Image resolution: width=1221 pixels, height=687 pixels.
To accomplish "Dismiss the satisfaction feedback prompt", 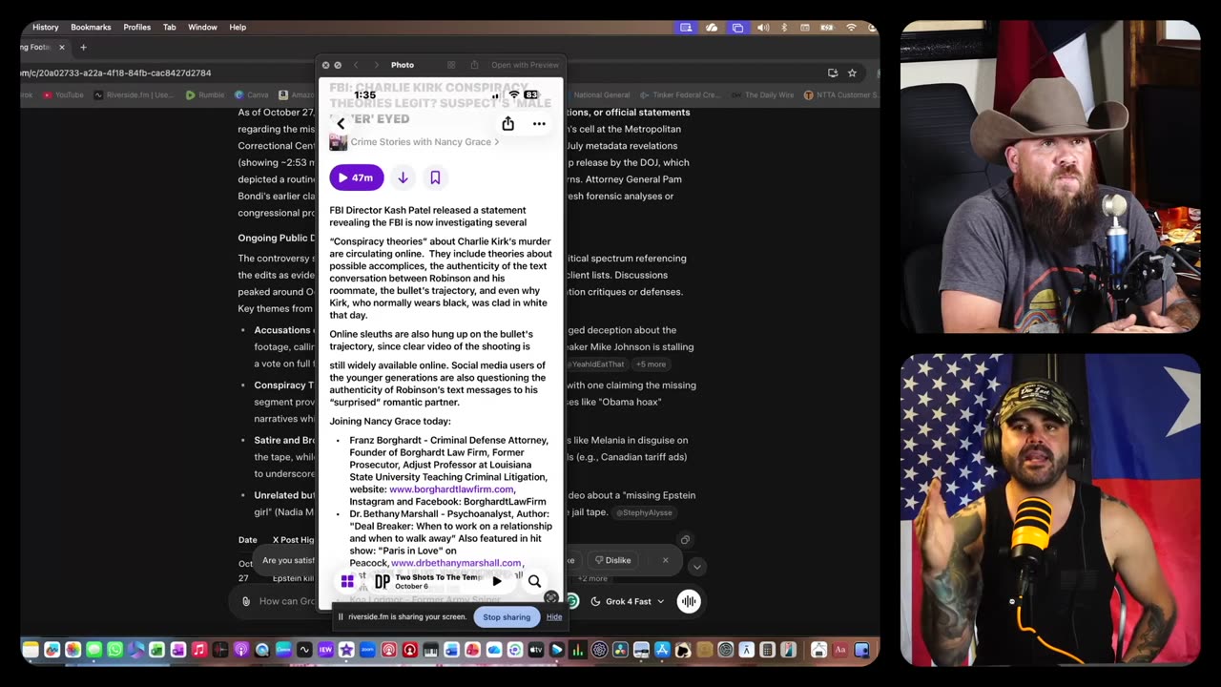I will (666, 560).
